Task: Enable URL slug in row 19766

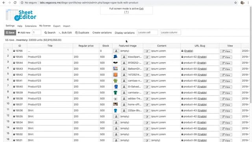Action: click(188, 51)
